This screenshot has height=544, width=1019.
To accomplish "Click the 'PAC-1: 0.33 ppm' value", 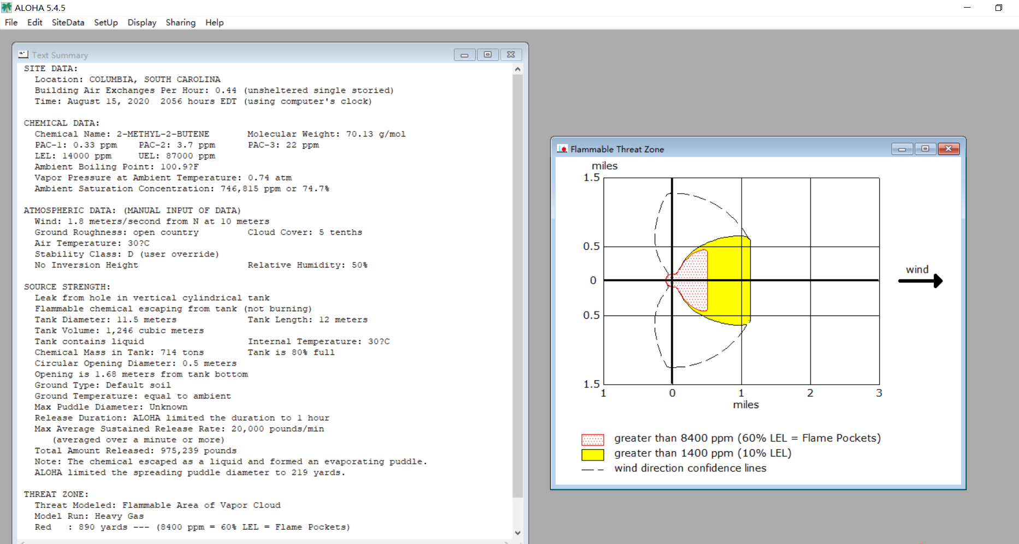I will click(76, 145).
